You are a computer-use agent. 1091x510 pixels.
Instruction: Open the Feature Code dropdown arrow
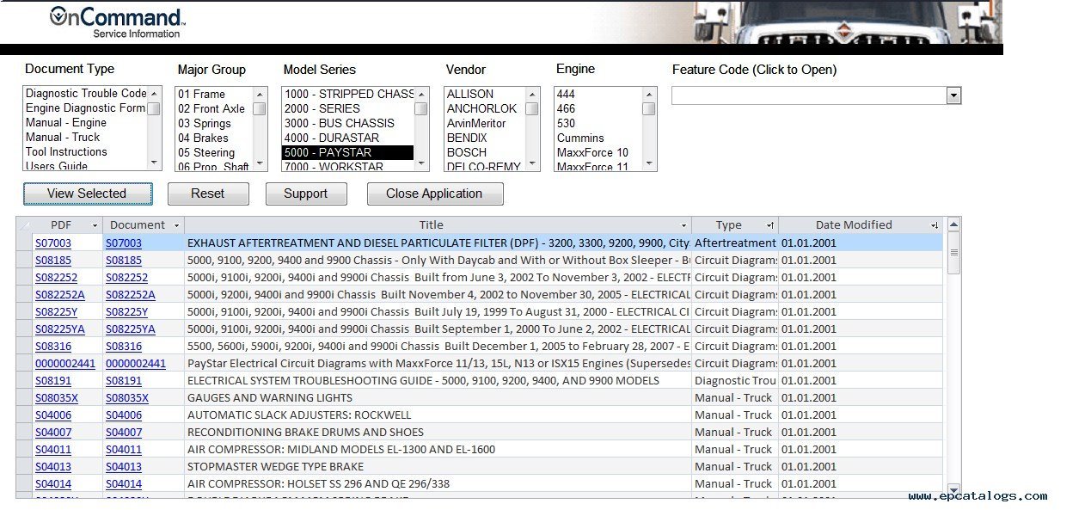(953, 95)
